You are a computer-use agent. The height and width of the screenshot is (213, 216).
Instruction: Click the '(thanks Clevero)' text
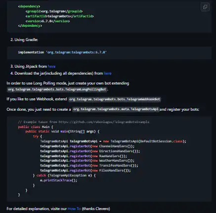[x=96, y=209]
